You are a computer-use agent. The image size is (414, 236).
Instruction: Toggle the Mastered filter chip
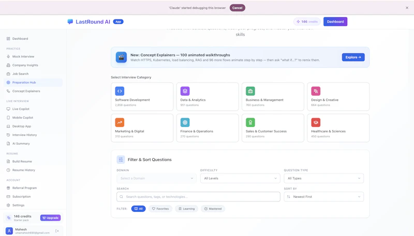213,209
